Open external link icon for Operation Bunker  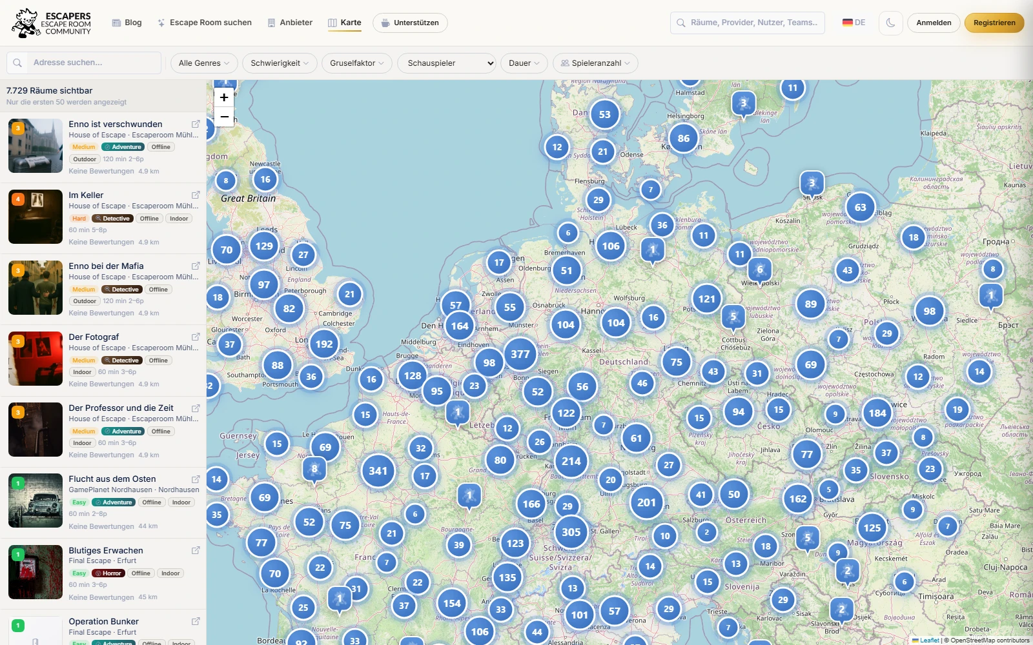(x=196, y=621)
